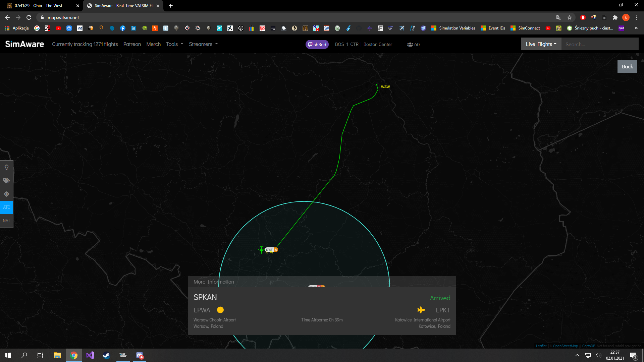Viewport: 644px width, 362px height.
Task: Click the Search input field
Action: click(x=599, y=44)
